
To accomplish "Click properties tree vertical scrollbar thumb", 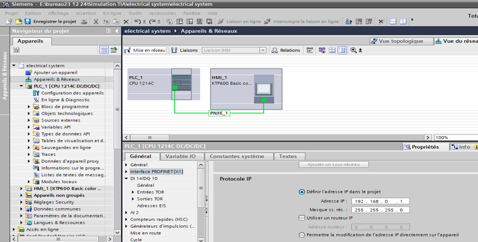I will (201, 188).
